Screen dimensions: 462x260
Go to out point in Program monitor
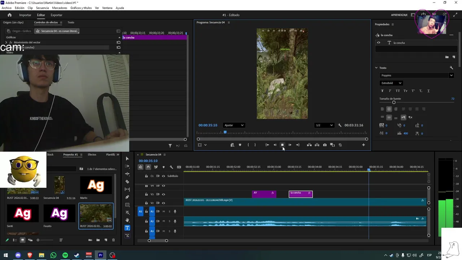point(297,145)
